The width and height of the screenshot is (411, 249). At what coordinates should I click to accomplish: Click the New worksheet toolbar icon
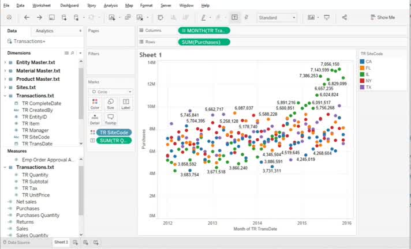(x=112, y=17)
